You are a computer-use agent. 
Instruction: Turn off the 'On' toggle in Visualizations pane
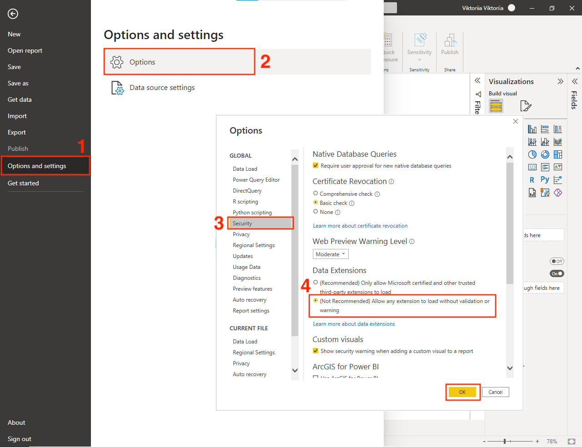(x=557, y=273)
